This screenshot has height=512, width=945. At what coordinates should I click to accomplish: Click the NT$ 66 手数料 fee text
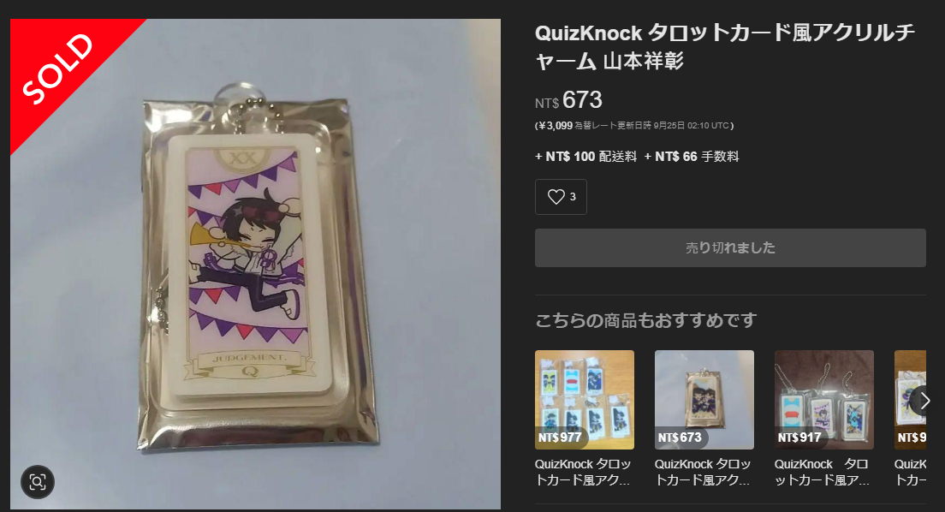692,157
